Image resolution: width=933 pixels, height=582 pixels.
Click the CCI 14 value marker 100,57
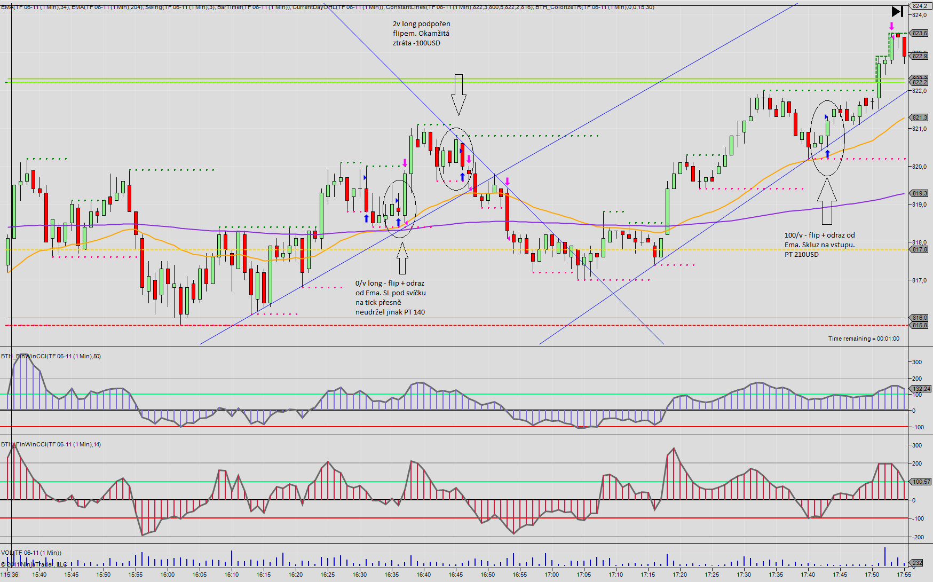pyautogui.click(x=921, y=482)
